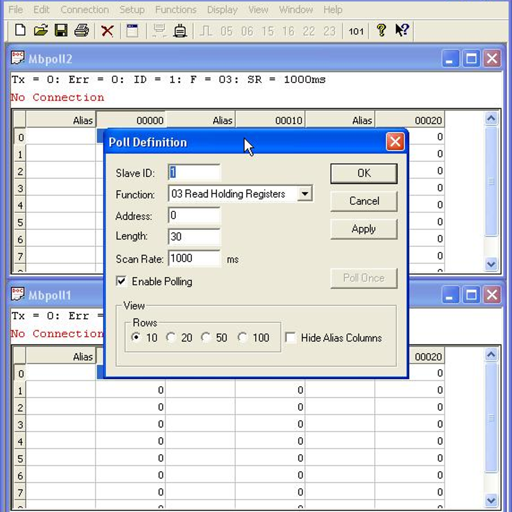Select function 22 in the toolbar
This screenshot has width=512, height=512.
point(308,31)
